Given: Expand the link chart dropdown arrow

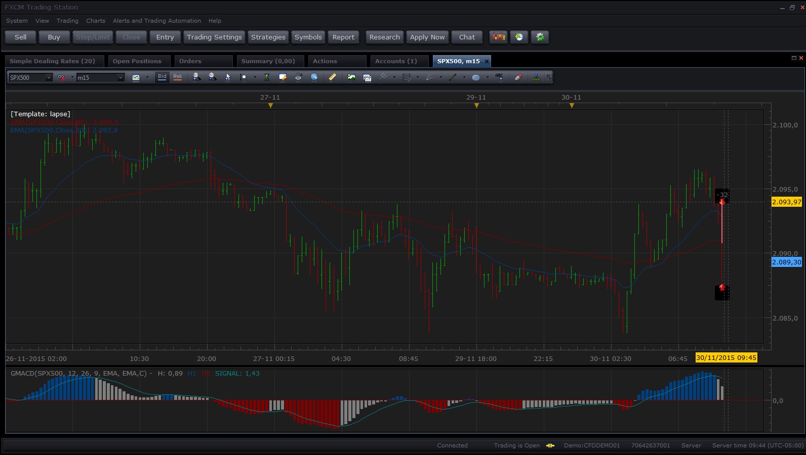Looking at the screenshot, I should 72,77.
